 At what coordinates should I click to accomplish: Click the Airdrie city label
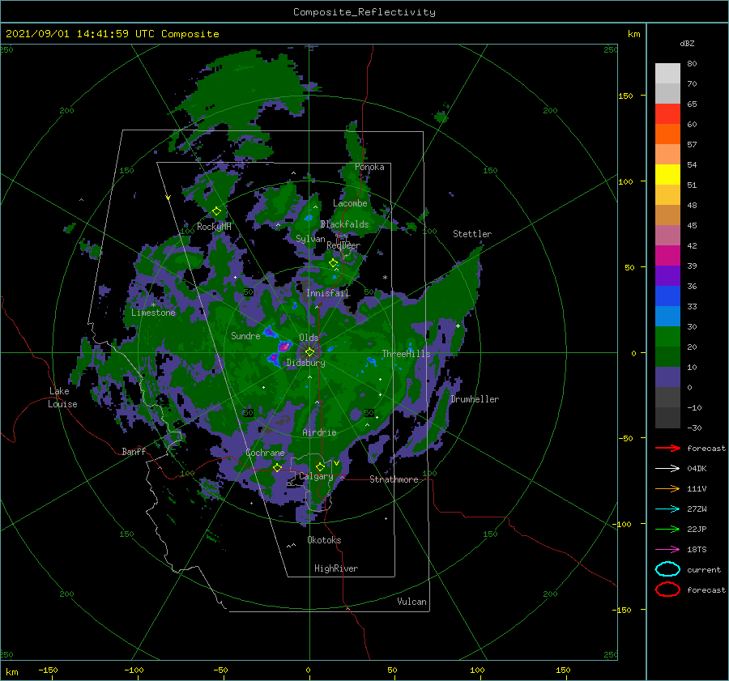(x=319, y=432)
